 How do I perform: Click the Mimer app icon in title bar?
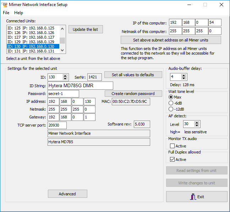click(5, 5)
